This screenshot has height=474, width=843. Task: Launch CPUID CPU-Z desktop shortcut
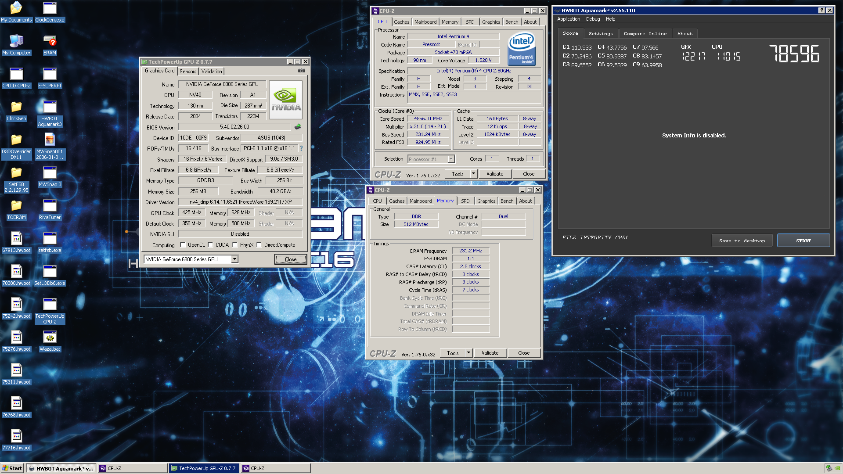click(x=16, y=77)
